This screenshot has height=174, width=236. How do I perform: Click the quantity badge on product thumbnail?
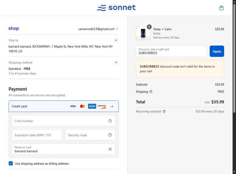(149, 27)
